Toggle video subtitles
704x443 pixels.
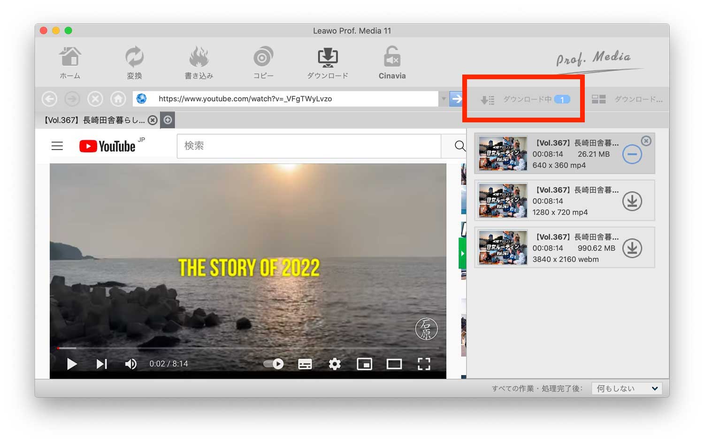305,364
